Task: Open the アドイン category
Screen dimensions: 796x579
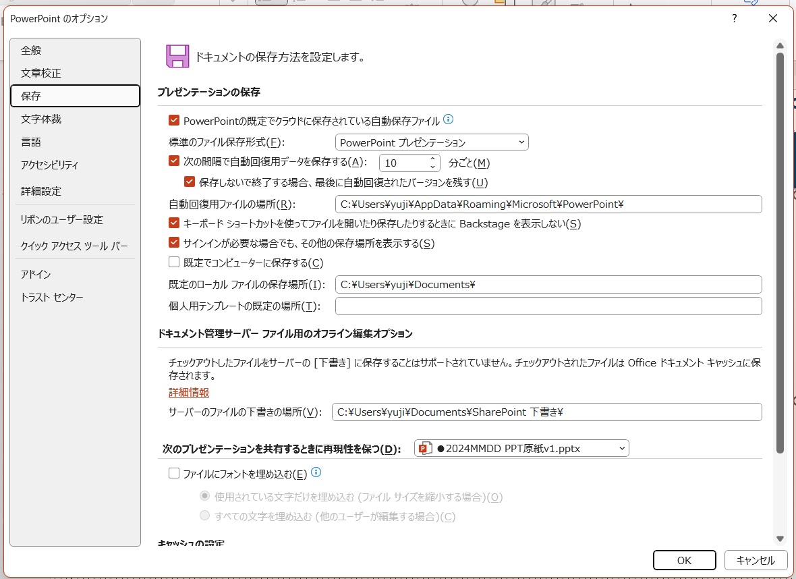Action: [x=75, y=274]
